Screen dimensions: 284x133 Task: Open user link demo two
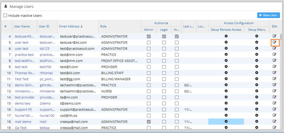[22, 103]
